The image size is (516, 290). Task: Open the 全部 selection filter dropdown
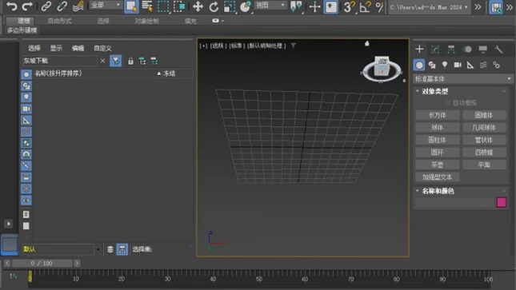click(106, 6)
